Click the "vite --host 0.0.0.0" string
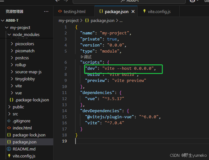Image resolution: width=209 pixels, height=160 pixels. click(128, 69)
